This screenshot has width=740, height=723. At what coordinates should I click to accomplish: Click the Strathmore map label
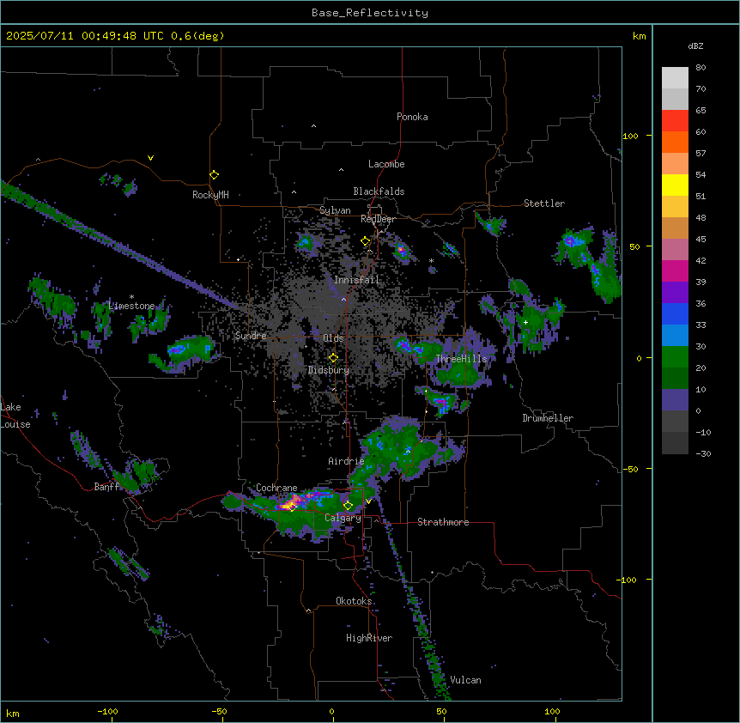tap(443, 522)
